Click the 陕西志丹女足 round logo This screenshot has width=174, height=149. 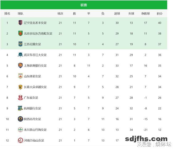pyautogui.click(x=20, y=119)
